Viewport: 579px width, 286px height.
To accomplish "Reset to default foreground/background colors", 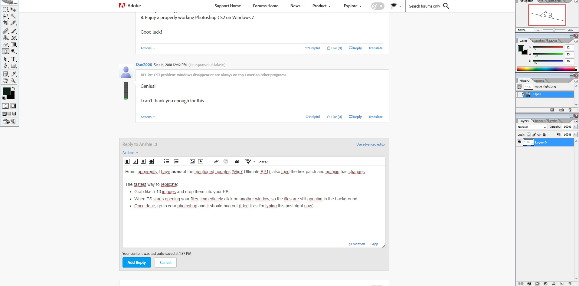I will tap(4, 98).
